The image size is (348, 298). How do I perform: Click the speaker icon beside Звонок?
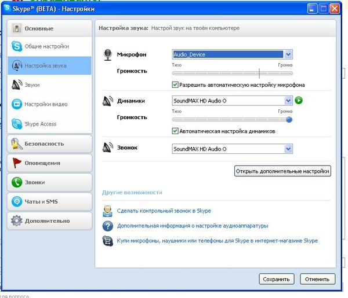(x=108, y=148)
